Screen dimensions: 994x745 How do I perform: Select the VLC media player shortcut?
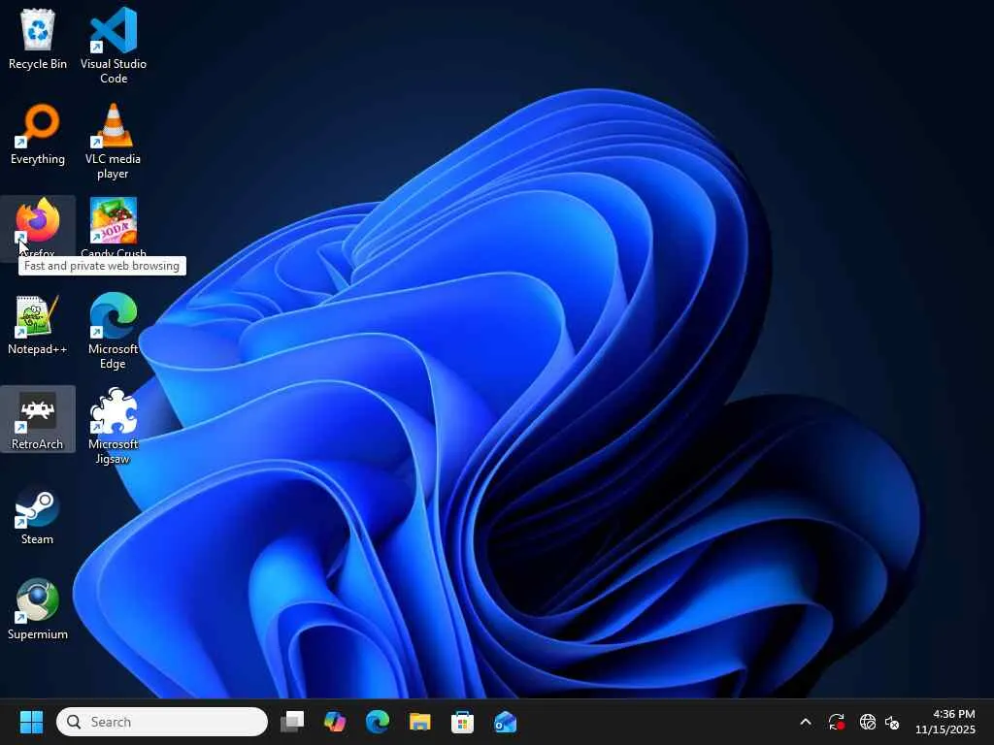113,141
